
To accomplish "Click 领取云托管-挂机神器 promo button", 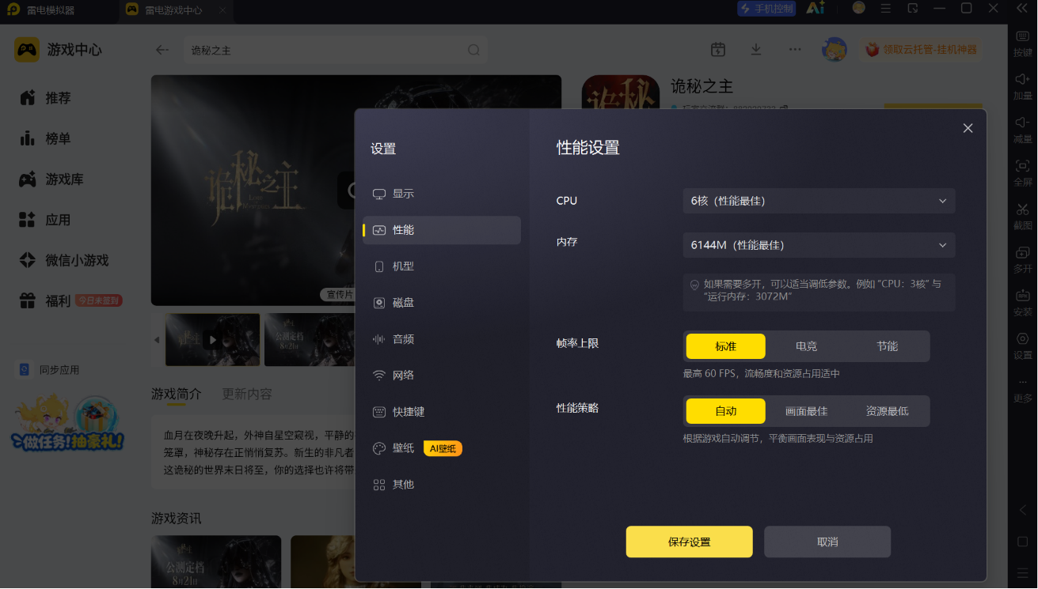I will tap(922, 50).
